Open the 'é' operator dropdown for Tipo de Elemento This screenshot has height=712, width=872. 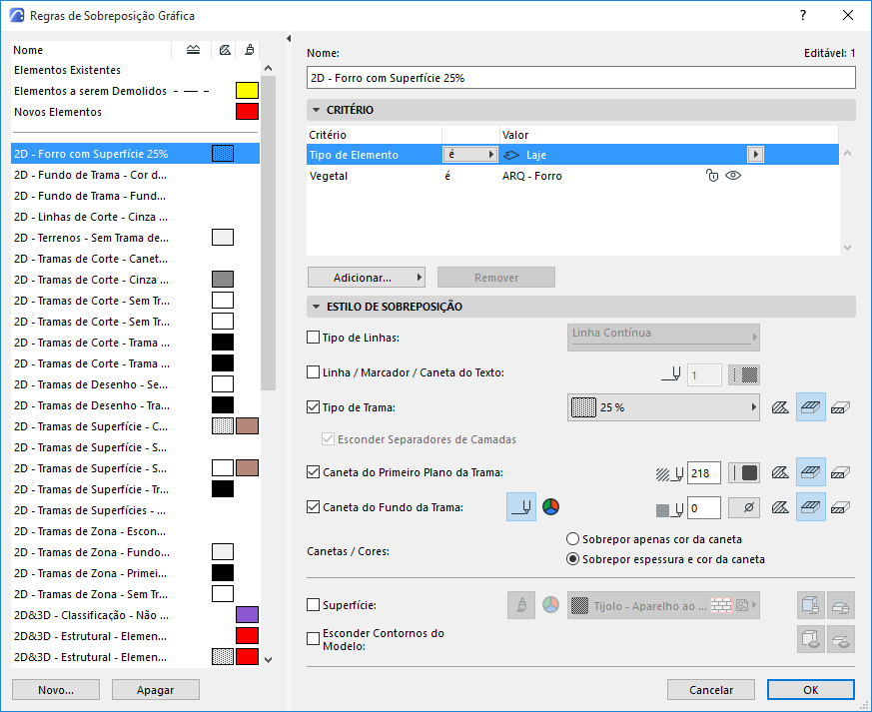[469, 155]
